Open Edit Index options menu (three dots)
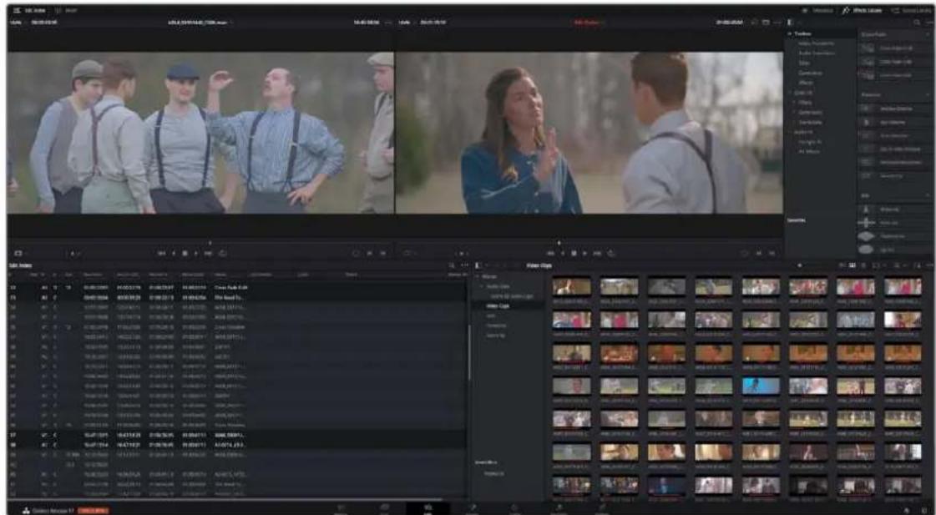Screen dimensions: 936x515 coord(465,265)
